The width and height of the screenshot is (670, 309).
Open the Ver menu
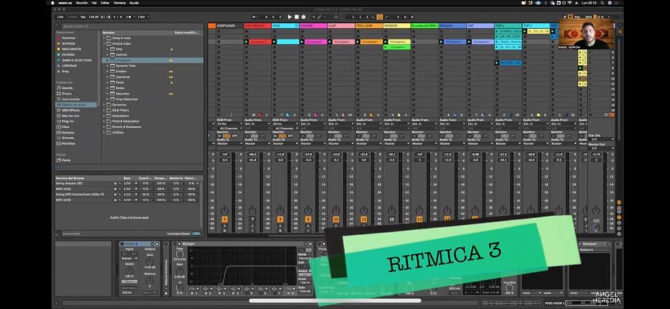pos(94,3)
